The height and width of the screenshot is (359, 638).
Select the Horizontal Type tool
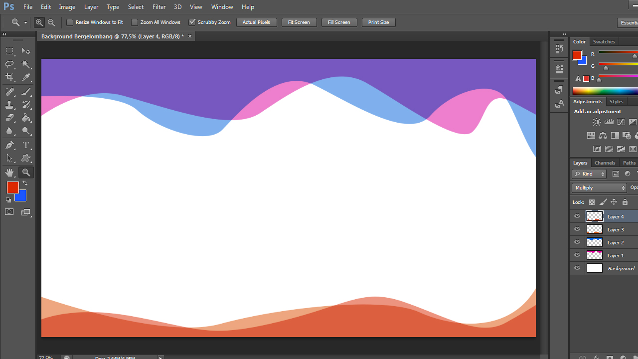26,145
